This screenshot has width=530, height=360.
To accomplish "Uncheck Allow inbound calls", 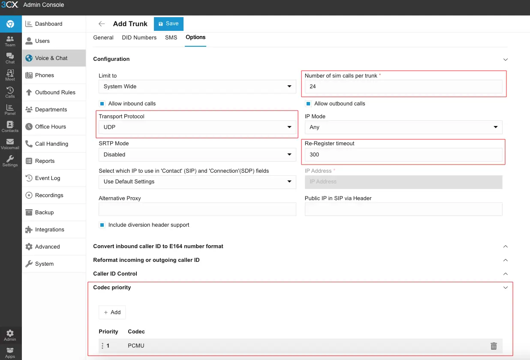I will [x=102, y=104].
